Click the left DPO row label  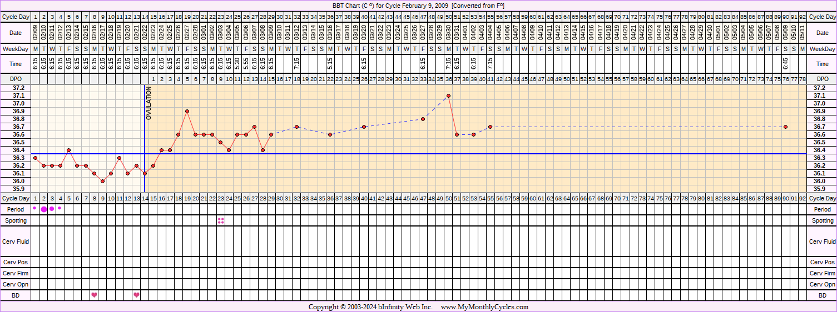tap(16, 79)
